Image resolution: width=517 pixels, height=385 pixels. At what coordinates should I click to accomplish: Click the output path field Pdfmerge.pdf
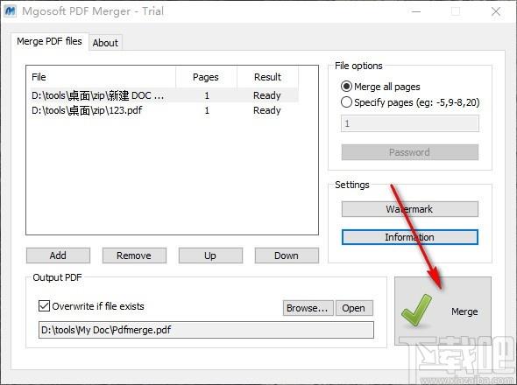point(206,330)
